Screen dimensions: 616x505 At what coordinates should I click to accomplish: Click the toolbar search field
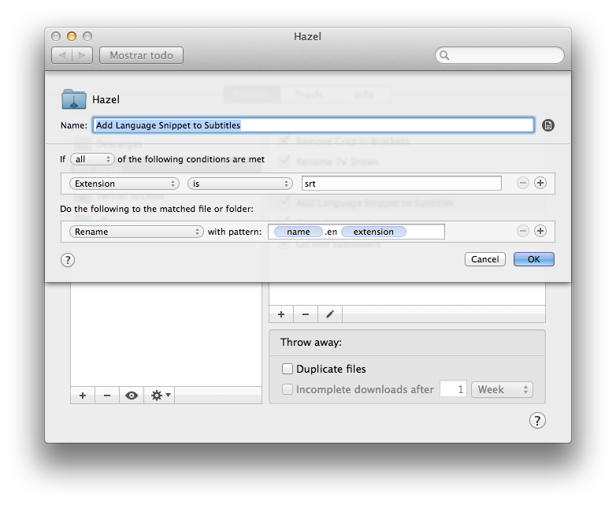pos(499,55)
